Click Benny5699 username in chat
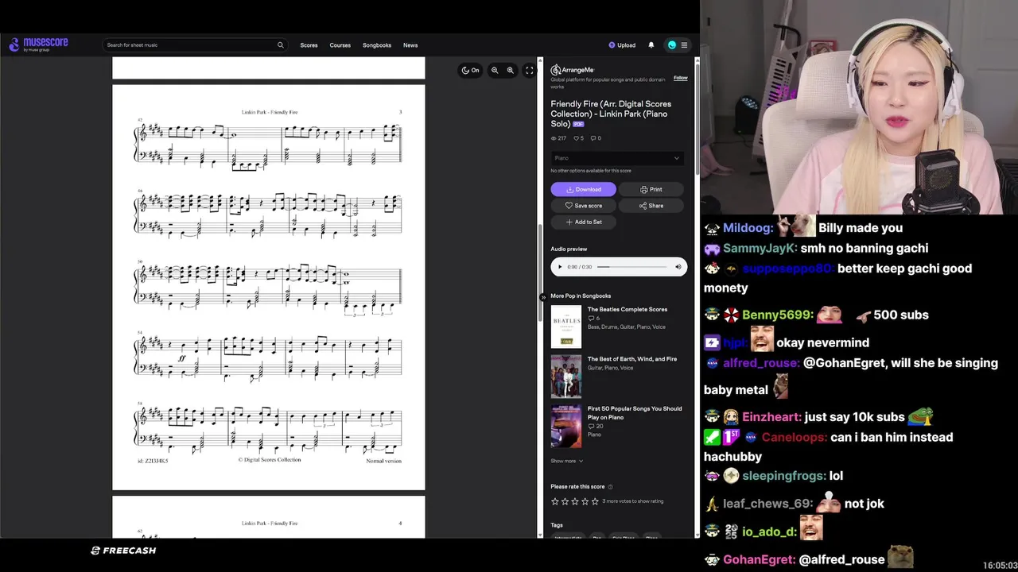The width and height of the screenshot is (1018, 572). [x=777, y=315]
